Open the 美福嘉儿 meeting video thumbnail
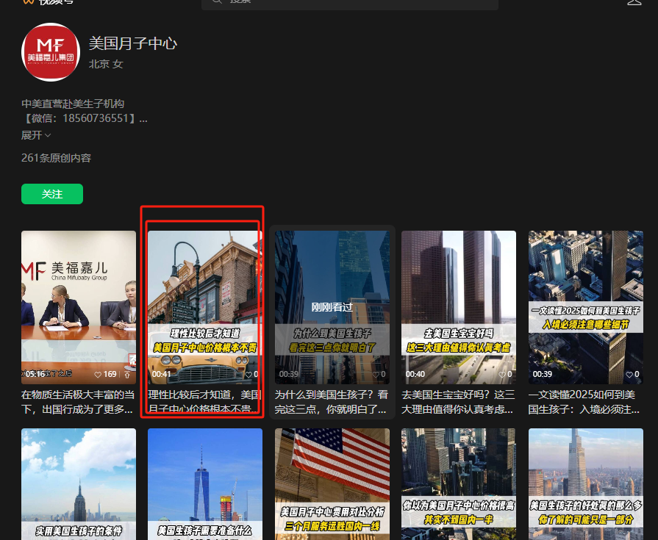 point(79,307)
